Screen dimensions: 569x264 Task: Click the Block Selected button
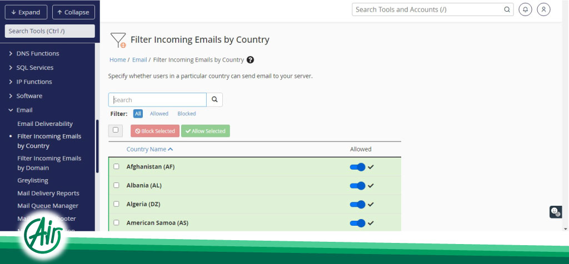[155, 131]
